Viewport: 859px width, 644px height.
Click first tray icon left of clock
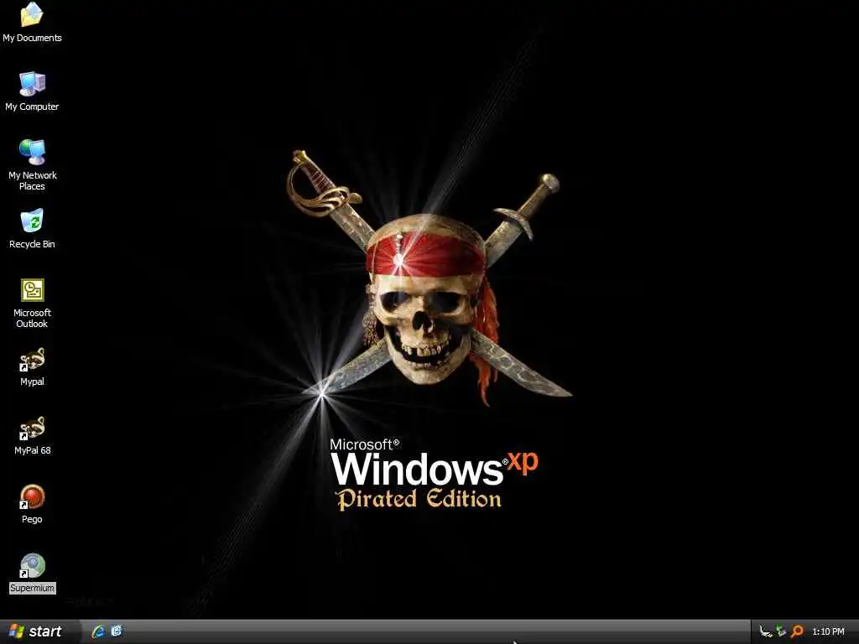click(766, 632)
